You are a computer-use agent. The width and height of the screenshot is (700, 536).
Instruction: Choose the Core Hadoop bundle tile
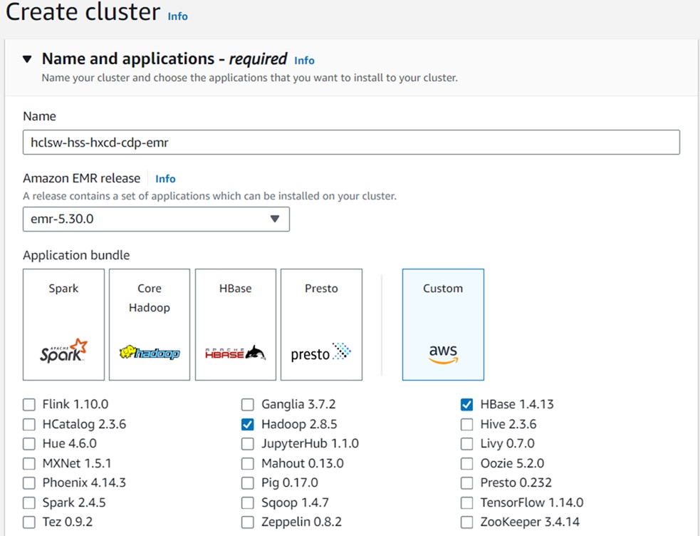[150, 324]
